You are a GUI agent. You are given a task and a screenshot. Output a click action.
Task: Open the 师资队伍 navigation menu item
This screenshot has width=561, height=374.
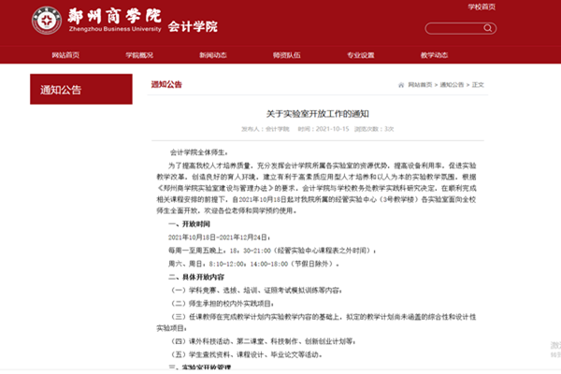pos(287,55)
